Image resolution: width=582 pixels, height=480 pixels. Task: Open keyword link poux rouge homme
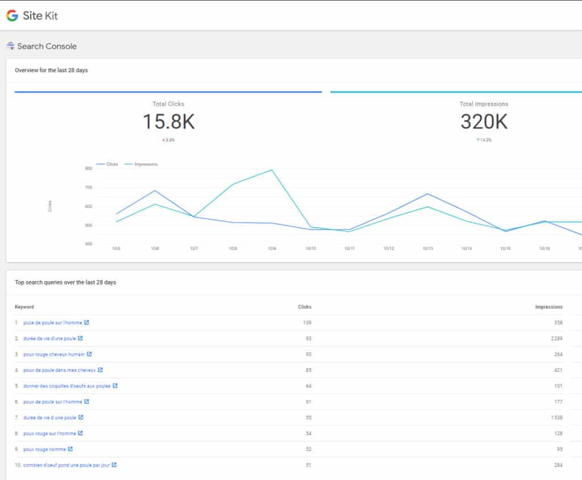(44, 449)
